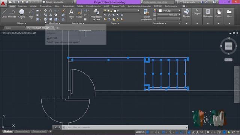Click the Scale tool icon
Viewport: 240px width, 135px height.
[51, 19]
